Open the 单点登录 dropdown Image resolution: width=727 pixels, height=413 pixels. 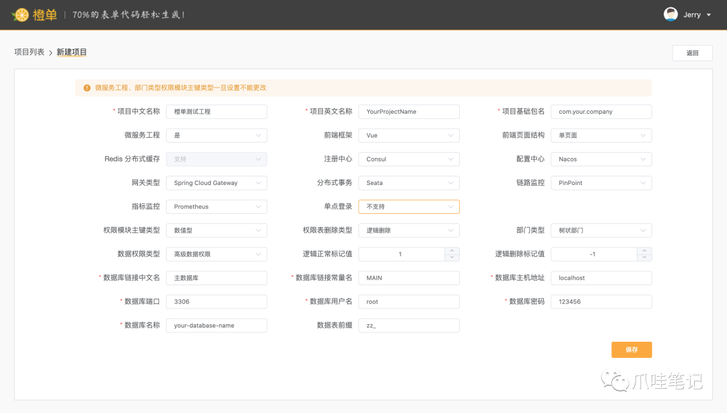(409, 206)
